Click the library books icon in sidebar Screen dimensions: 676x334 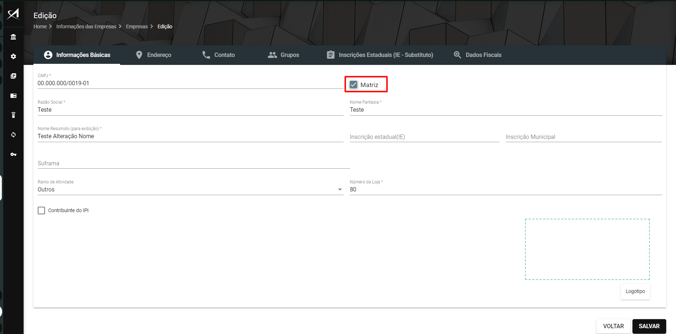[13, 76]
